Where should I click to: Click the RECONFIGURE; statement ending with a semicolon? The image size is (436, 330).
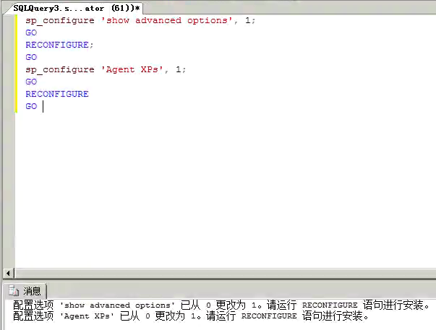click(x=58, y=45)
